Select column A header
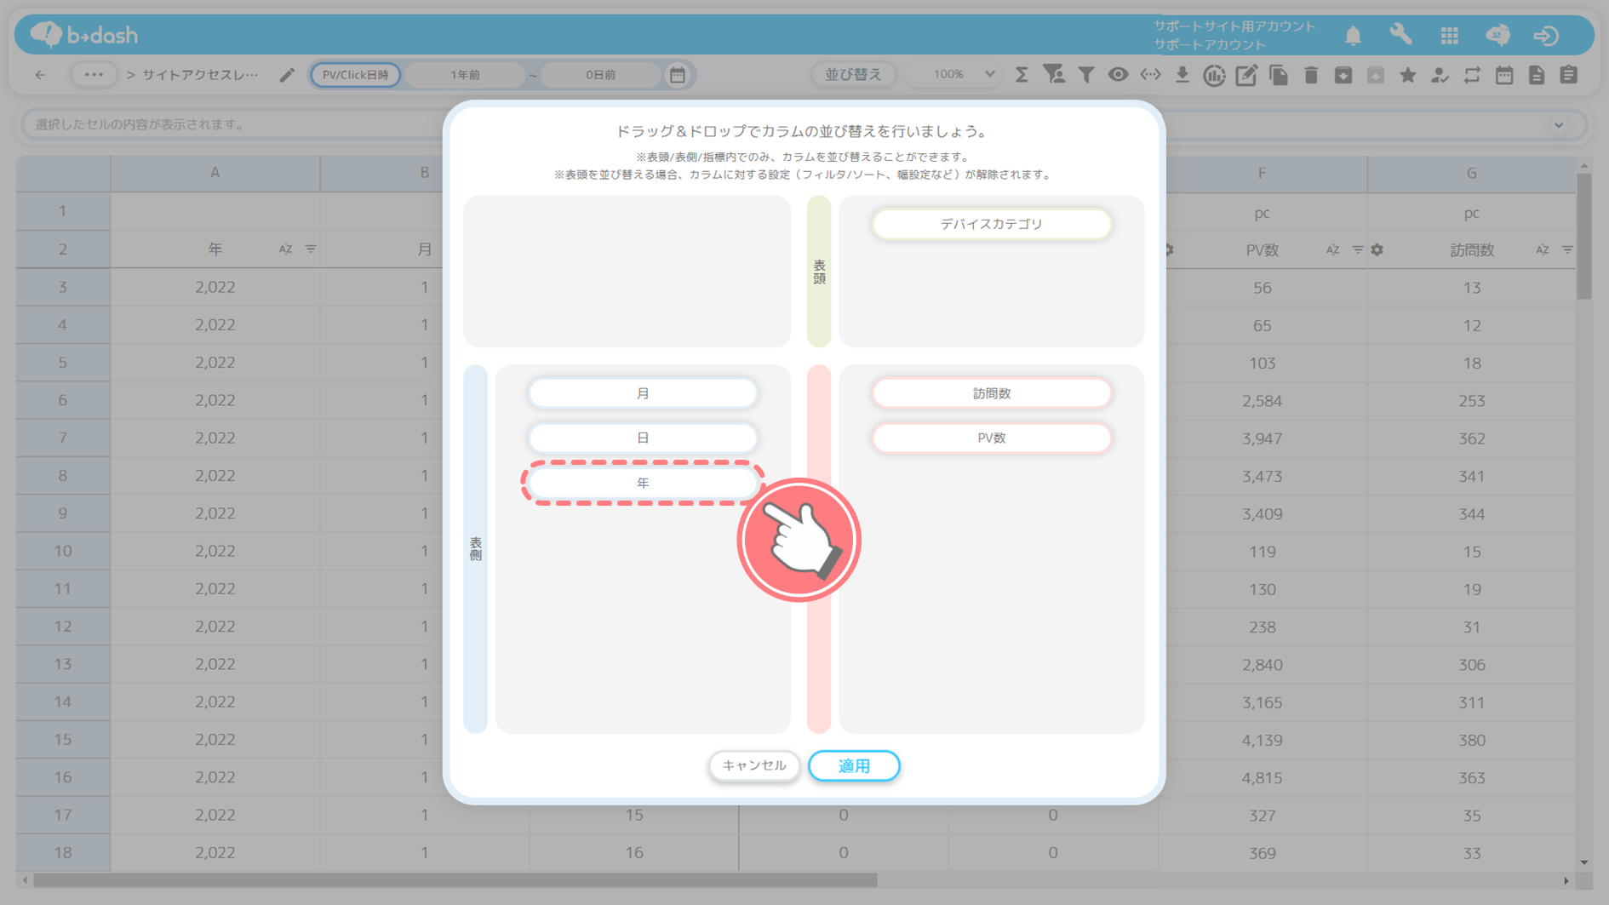1609x905 pixels. pyautogui.click(x=215, y=173)
